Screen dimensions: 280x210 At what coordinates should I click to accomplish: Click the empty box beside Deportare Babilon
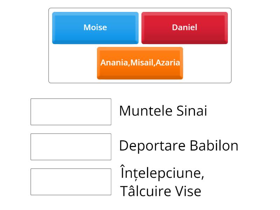[x=71, y=146]
